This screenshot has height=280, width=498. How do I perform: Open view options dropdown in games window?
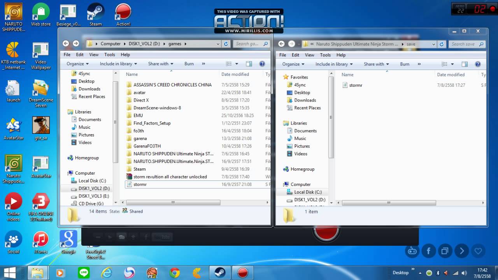click(237, 64)
